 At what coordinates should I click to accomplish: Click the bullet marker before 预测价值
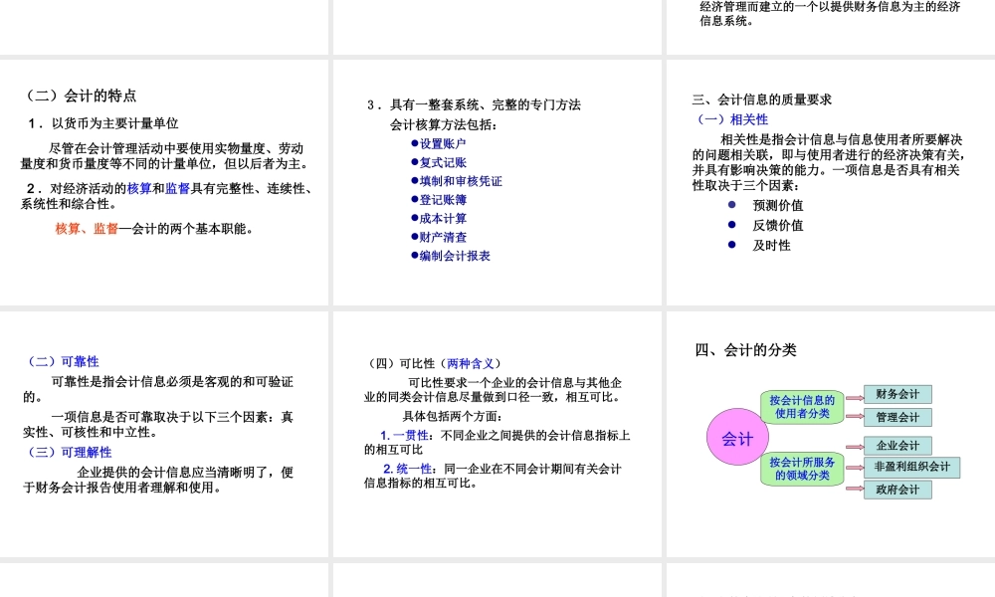pos(732,206)
